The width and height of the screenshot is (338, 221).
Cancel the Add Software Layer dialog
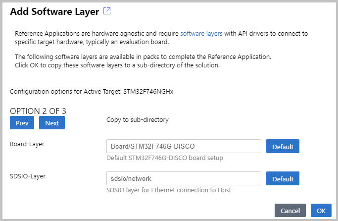click(290, 211)
